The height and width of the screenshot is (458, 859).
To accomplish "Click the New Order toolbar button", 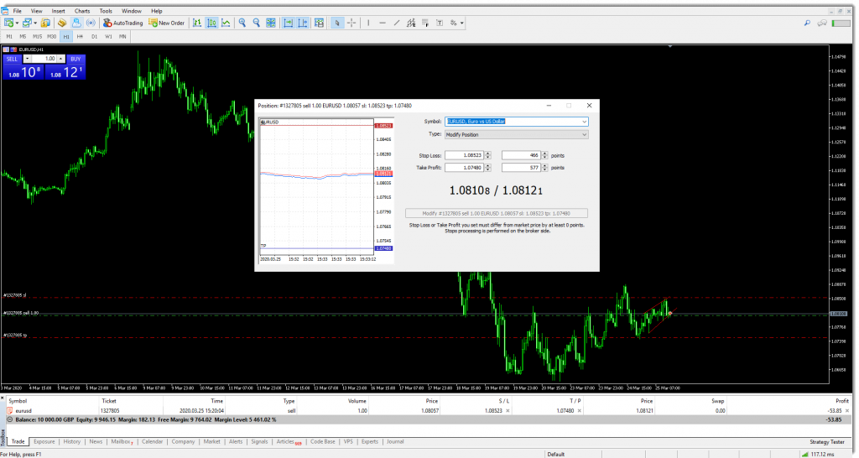I will [167, 23].
